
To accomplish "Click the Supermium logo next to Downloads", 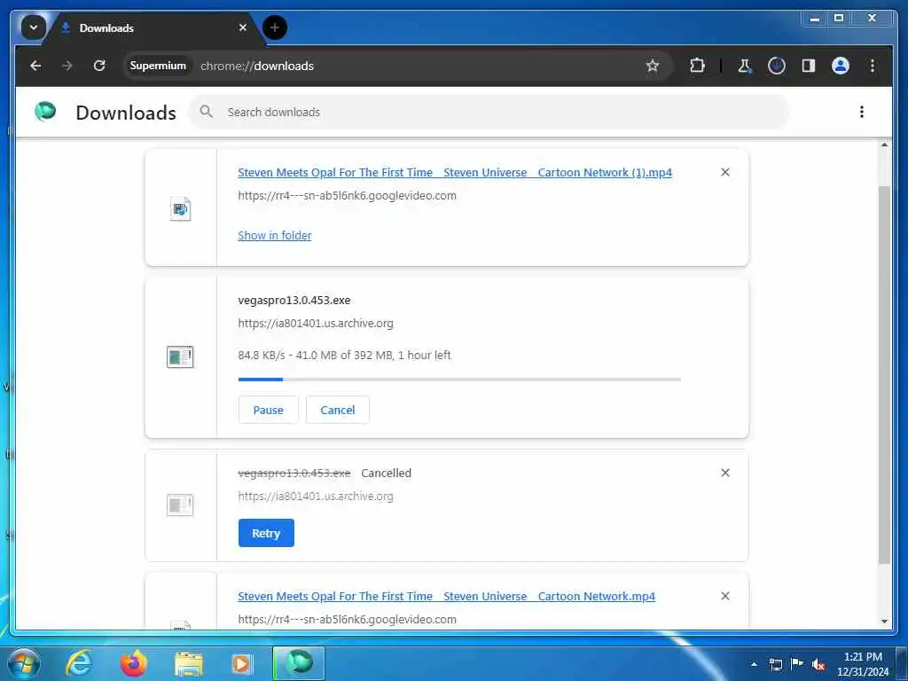I will [45, 111].
